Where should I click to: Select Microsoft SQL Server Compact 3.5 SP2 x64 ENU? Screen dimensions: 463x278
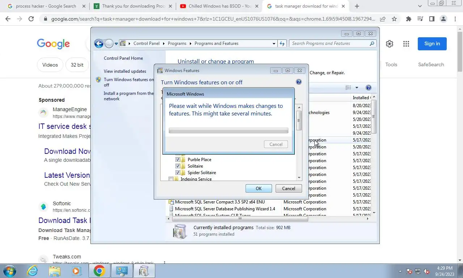[x=220, y=202]
